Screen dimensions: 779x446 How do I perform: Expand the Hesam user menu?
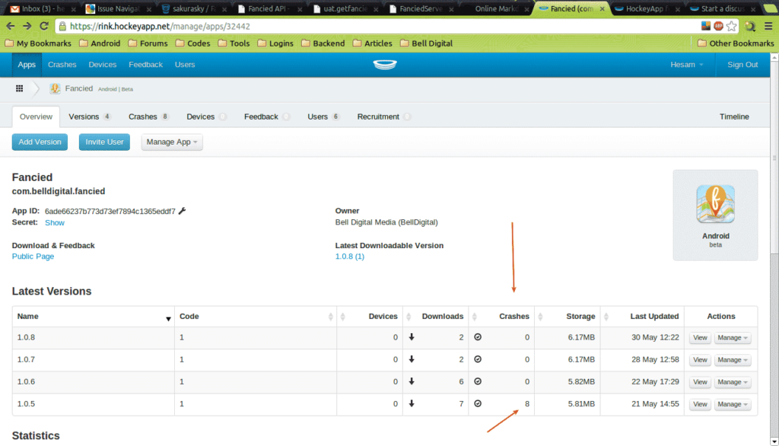[x=687, y=65]
